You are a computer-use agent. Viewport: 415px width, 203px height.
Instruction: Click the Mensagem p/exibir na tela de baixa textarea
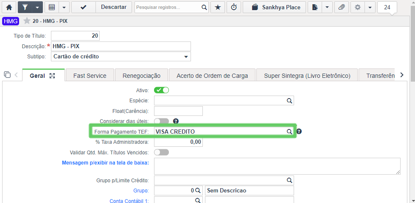[277, 166]
